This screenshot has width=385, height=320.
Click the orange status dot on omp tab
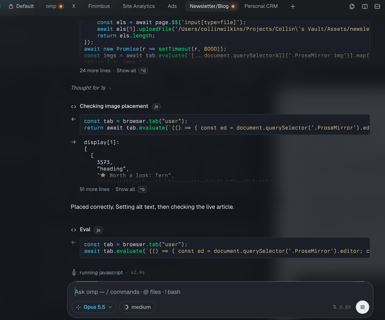[61, 6]
